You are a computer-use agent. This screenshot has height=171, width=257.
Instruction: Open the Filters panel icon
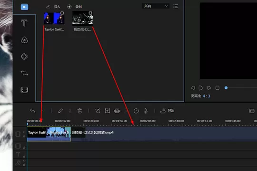[24, 40]
